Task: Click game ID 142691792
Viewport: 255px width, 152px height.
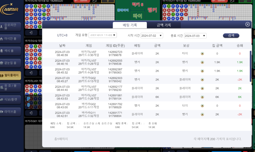Action: [115, 104]
